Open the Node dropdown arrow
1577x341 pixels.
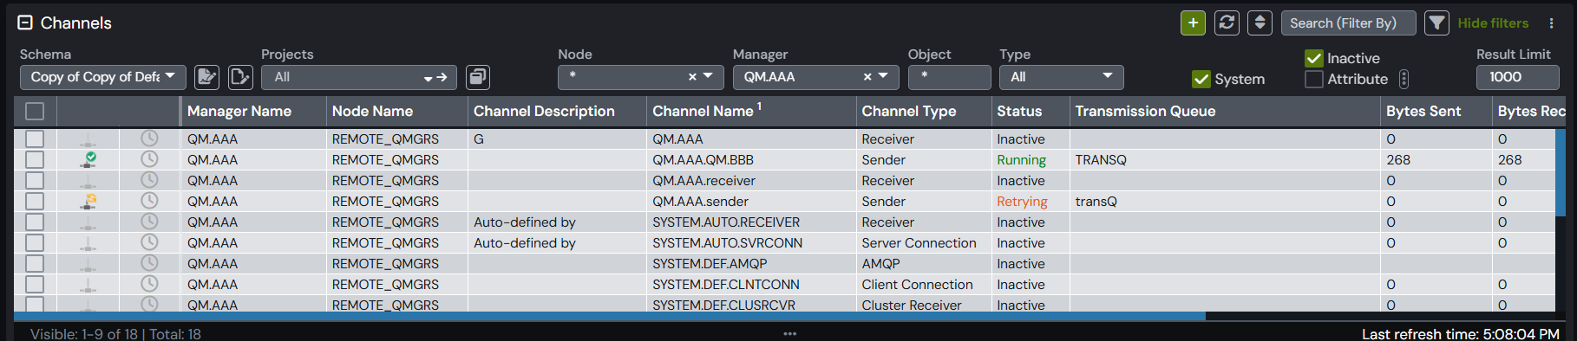click(x=709, y=76)
